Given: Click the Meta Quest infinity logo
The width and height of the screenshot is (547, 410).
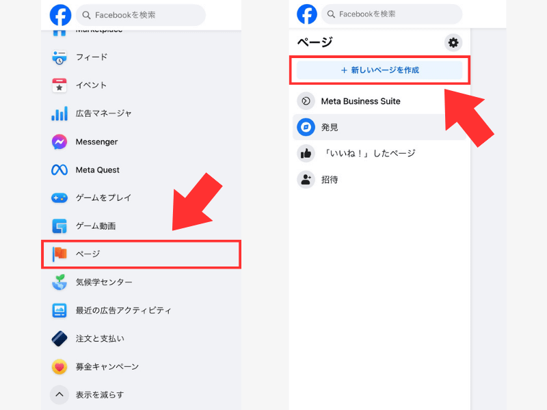Looking at the screenshot, I should click(x=59, y=169).
